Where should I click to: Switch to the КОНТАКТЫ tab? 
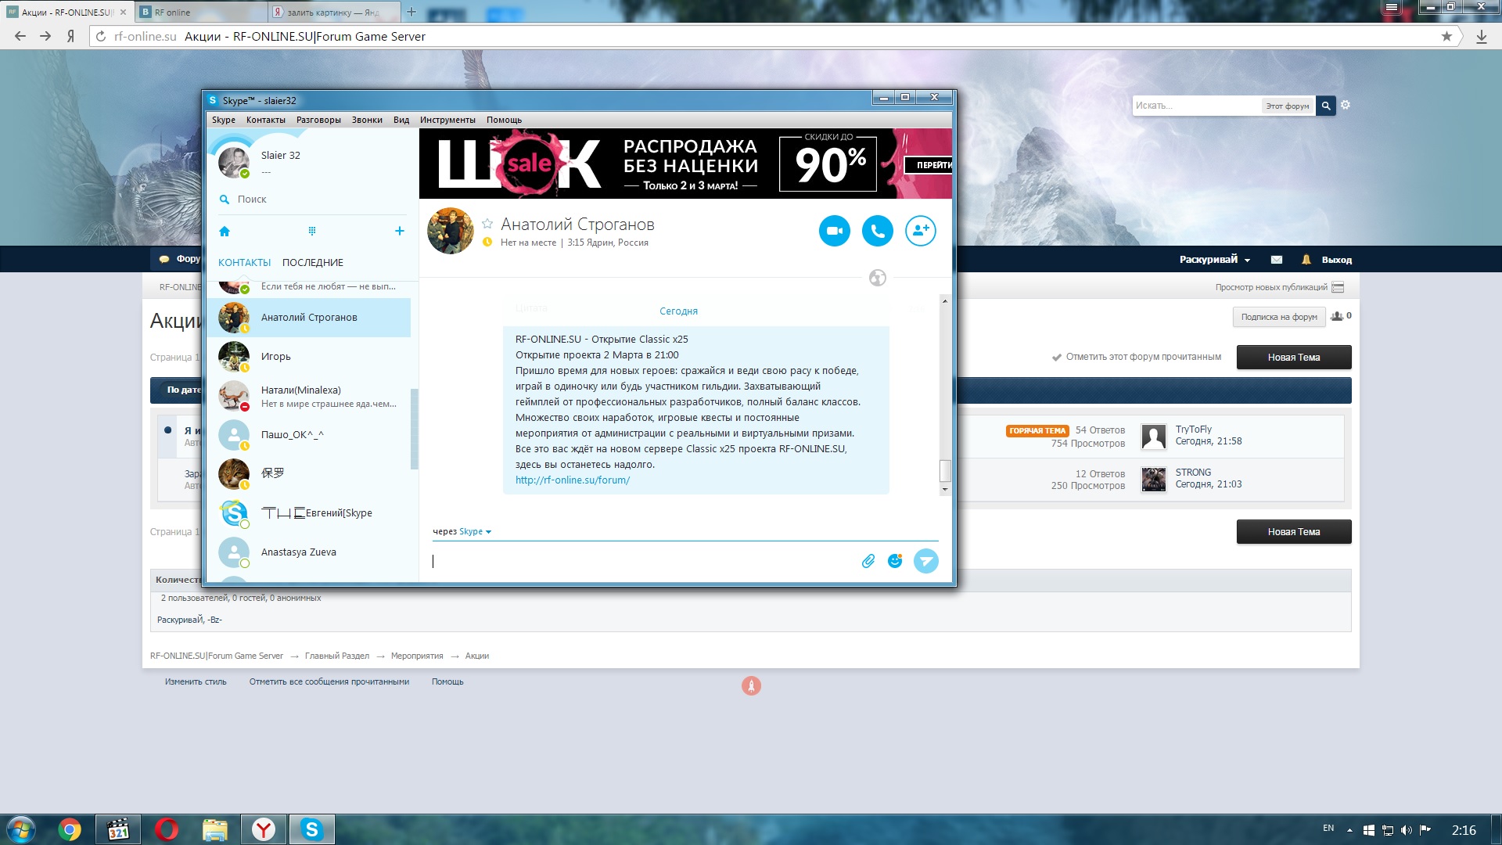pyautogui.click(x=244, y=263)
